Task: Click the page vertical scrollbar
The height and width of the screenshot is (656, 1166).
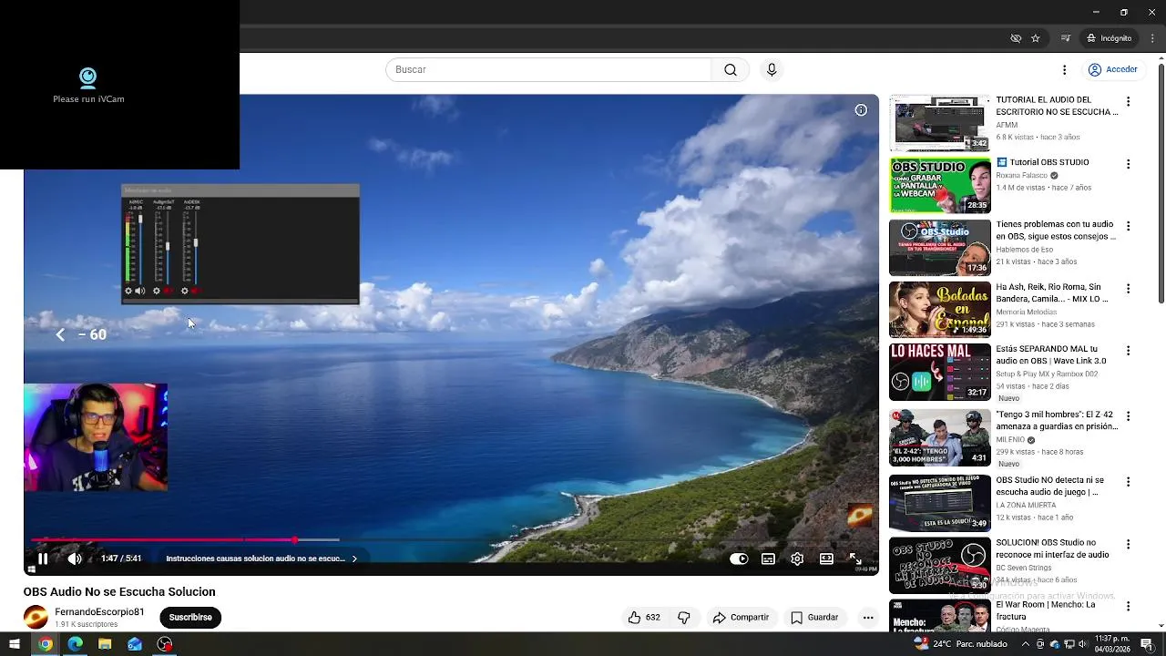Action: coord(1161,182)
